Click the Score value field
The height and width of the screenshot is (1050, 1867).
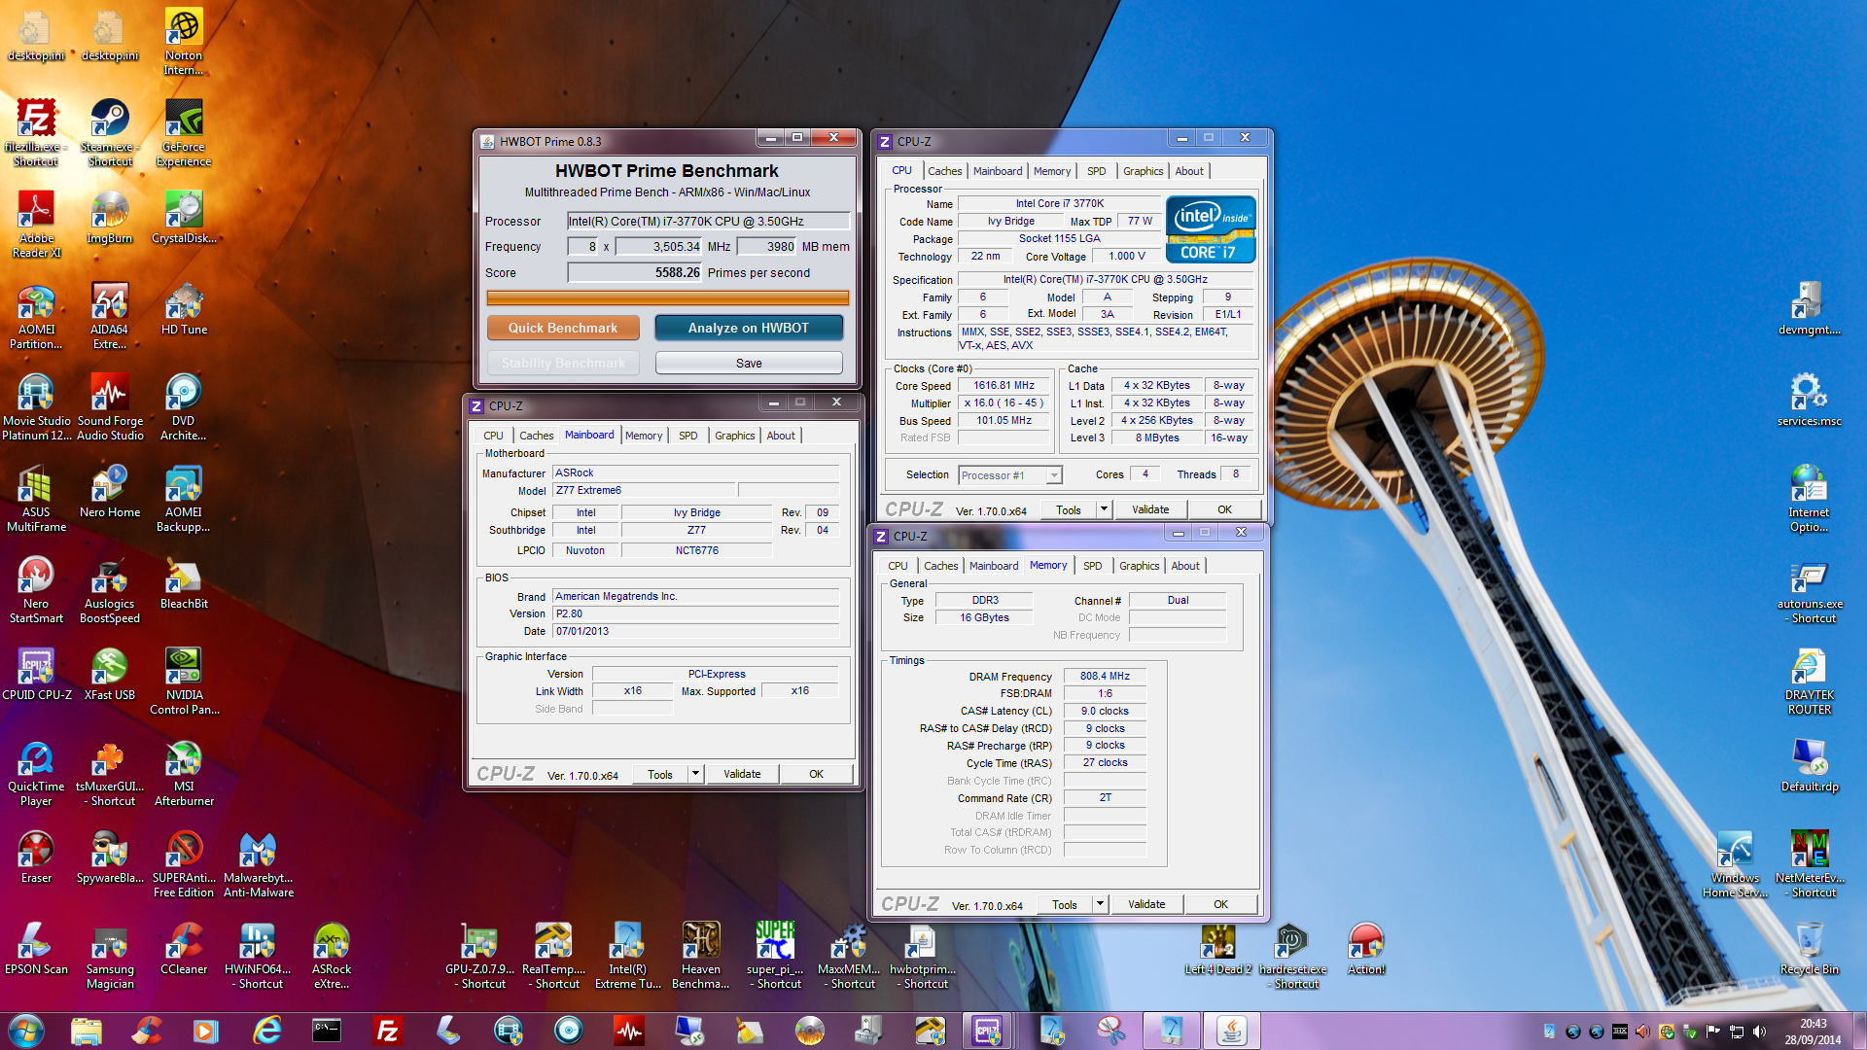[635, 272]
